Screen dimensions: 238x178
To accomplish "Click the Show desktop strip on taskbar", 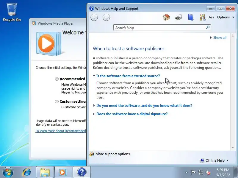I will pos(236,172).
